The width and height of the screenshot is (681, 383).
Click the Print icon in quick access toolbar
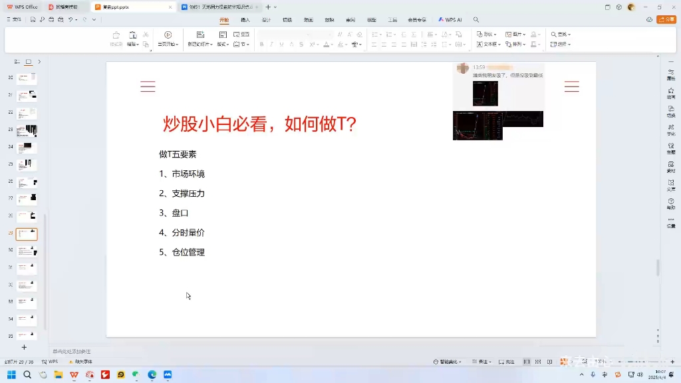[x=51, y=19]
